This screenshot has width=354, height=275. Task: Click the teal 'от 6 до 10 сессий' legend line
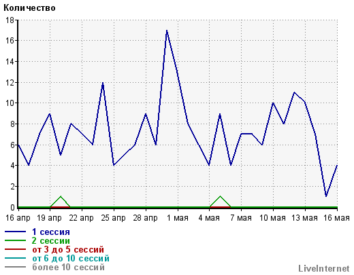[x=15, y=258]
